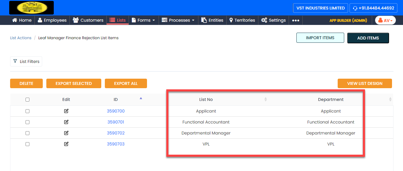
Task: Open item ID link 3590701
Action: (x=116, y=122)
